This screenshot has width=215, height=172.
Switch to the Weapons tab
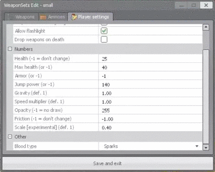(22, 17)
